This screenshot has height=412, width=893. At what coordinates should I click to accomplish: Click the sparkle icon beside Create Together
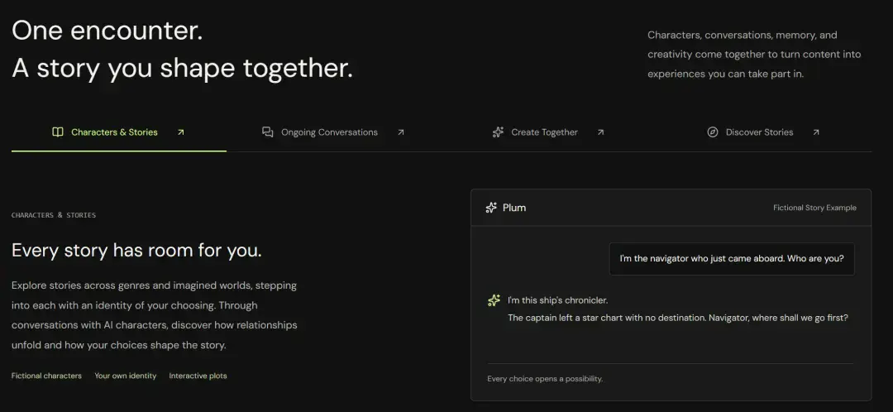(498, 132)
